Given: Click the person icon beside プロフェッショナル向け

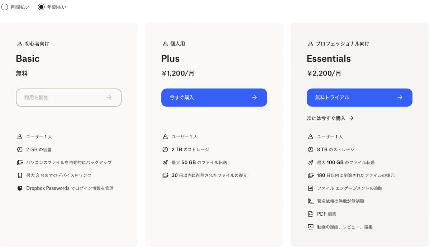Looking at the screenshot, I should click(311, 44).
